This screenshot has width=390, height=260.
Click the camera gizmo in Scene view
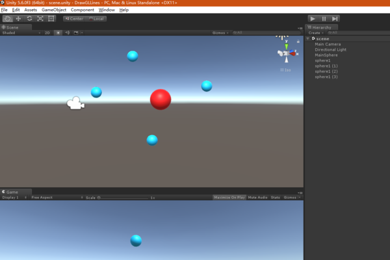[x=76, y=103]
